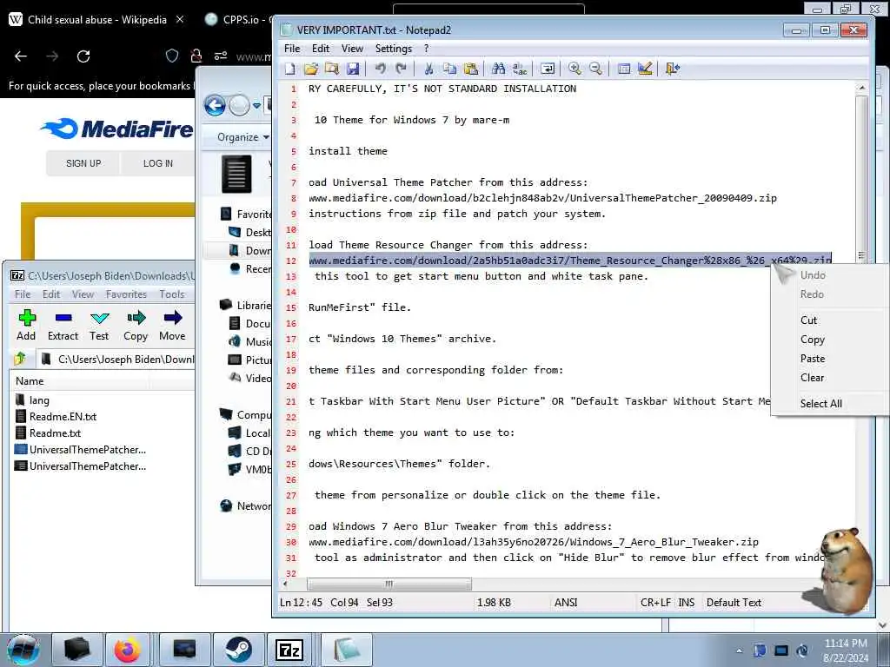Image resolution: width=890 pixels, height=667 pixels.
Task: Click the Exit door icon in Notepad2 toolbar
Action: (x=673, y=69)
